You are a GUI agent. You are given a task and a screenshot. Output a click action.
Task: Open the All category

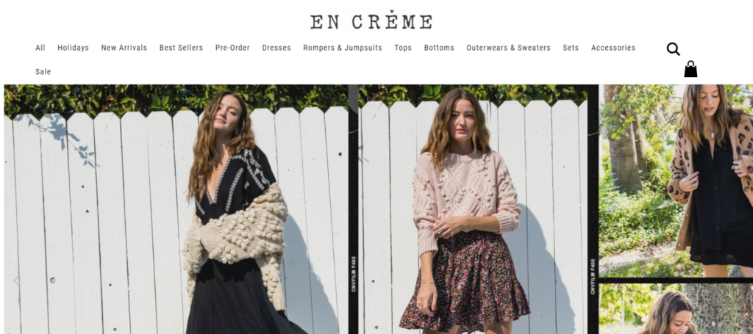40,48
